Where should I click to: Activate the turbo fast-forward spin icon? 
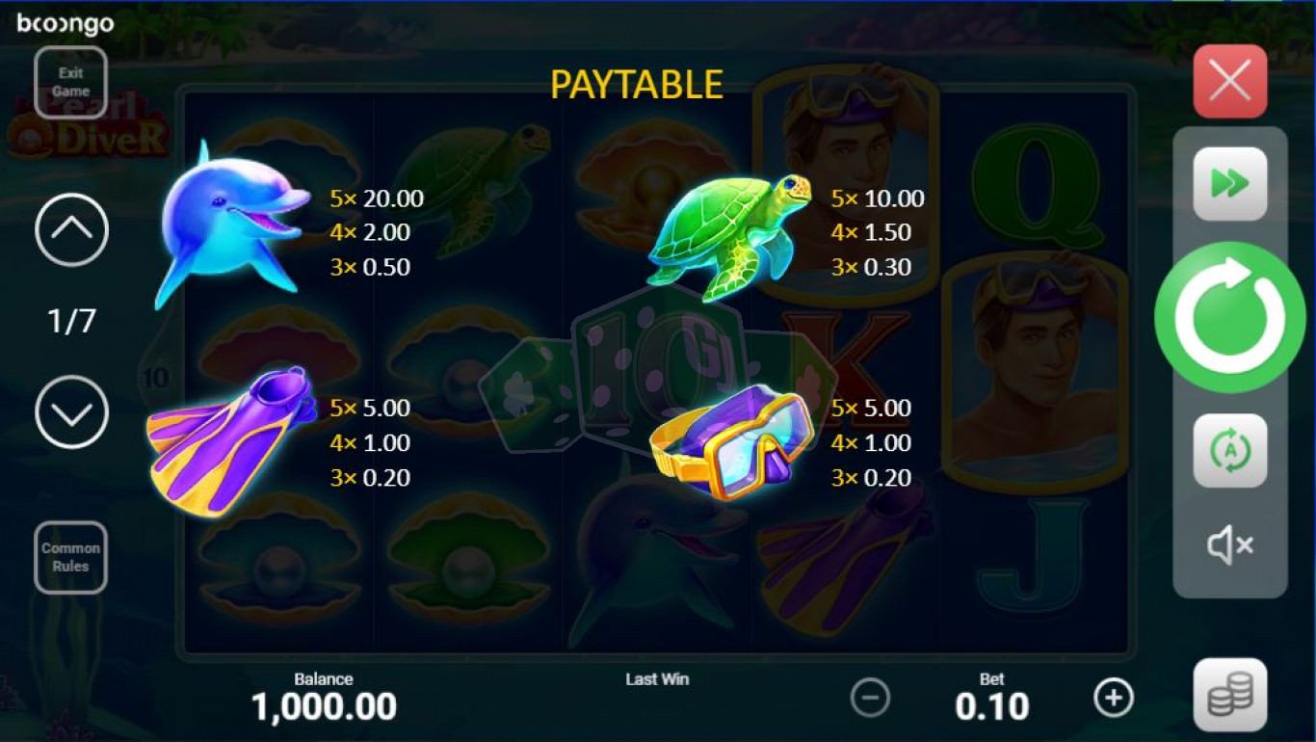tap(1230, 184)
